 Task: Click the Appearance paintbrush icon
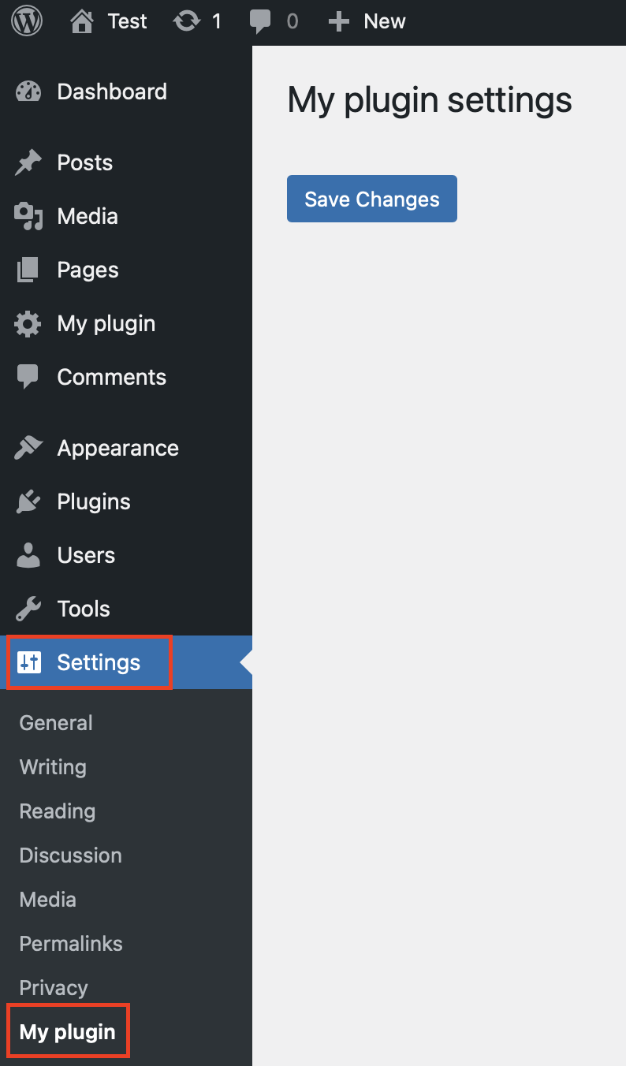(x=28, y=449)
